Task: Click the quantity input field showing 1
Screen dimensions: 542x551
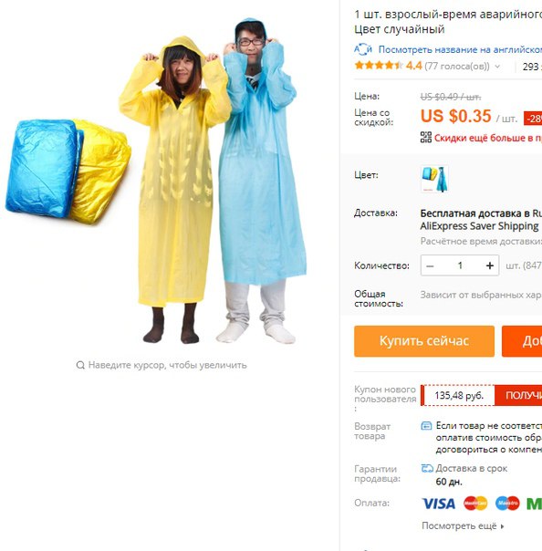Action: [x=460, y=265]
